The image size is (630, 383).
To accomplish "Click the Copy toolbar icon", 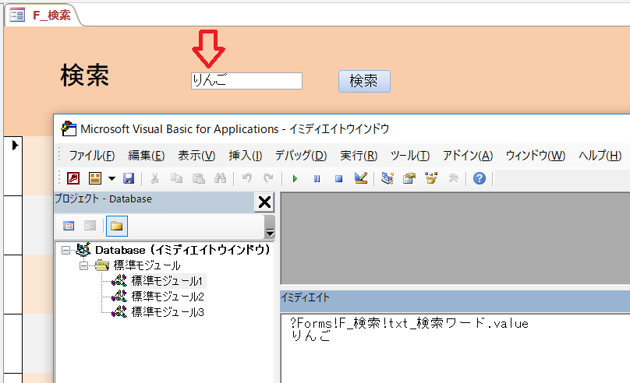I will pos(176,178).
